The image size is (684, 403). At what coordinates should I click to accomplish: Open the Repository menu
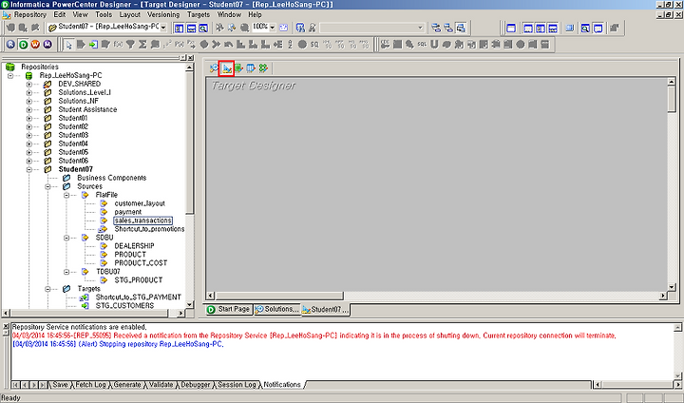coord(29,14)
